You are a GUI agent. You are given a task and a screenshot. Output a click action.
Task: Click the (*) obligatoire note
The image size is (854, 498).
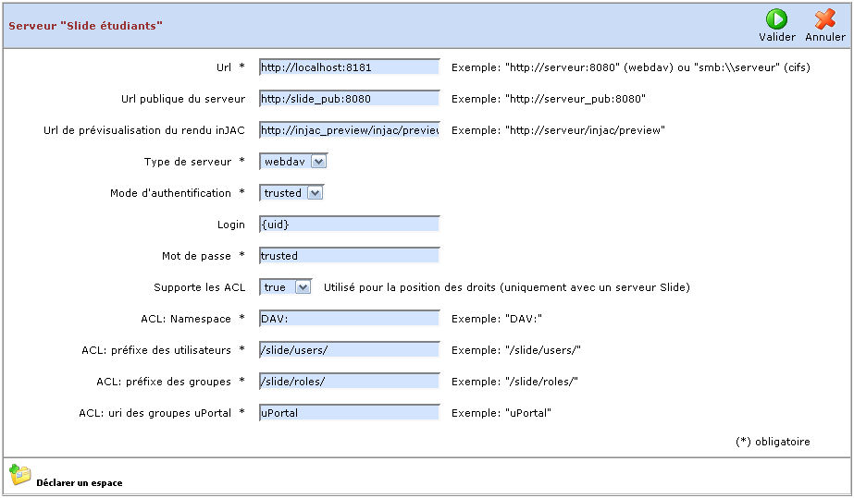coord(773,442)
